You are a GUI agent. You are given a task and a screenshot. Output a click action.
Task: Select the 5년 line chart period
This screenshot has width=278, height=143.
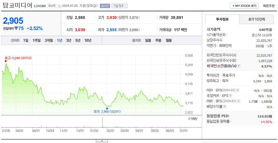click(x=78, y=40)
